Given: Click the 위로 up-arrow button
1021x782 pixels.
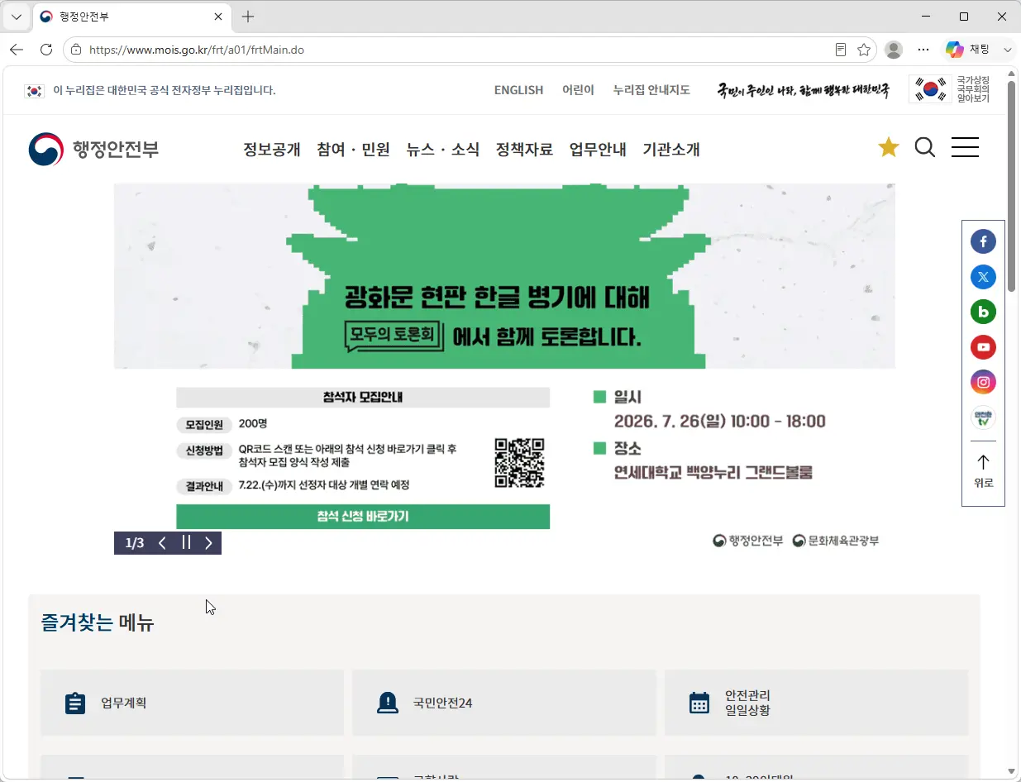Looking at the screenshot, I should coord(983,471).
